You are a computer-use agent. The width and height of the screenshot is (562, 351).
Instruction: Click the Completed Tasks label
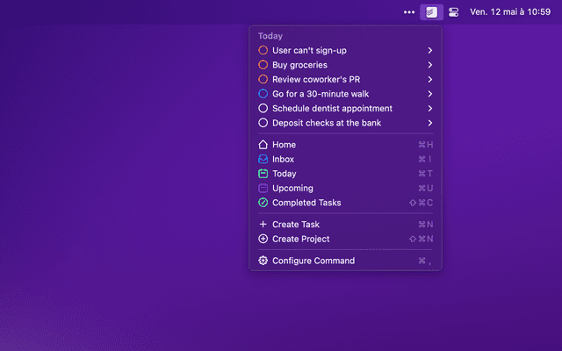(x=306, y=203)
